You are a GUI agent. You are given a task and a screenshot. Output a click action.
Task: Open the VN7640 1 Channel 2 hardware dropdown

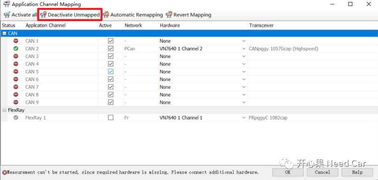[x=244, y=49]
